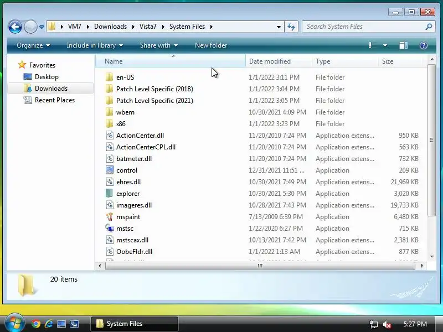The image size is (443, 332).
Task: Select the mstscax.dll file icon
Action: [110, 240]
